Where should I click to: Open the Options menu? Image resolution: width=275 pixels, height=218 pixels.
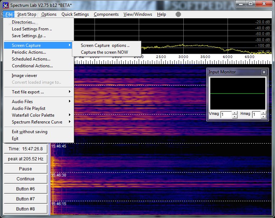[49, 14]
